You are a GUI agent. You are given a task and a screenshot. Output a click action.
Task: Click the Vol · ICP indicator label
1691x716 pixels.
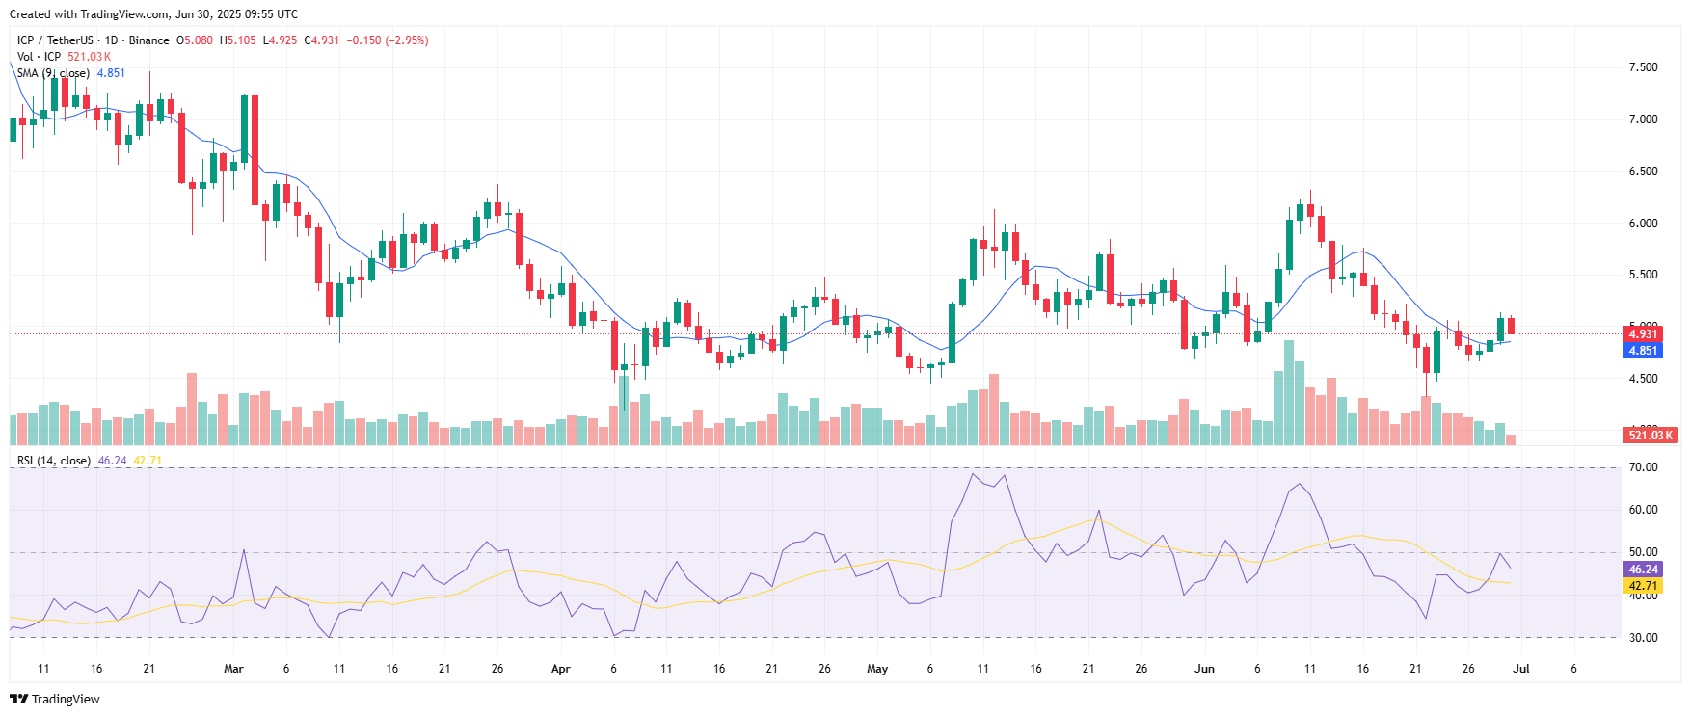click(39, 57)
